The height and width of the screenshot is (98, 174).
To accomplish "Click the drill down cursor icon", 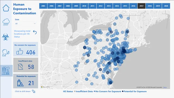I will click(x=33, y=91).
